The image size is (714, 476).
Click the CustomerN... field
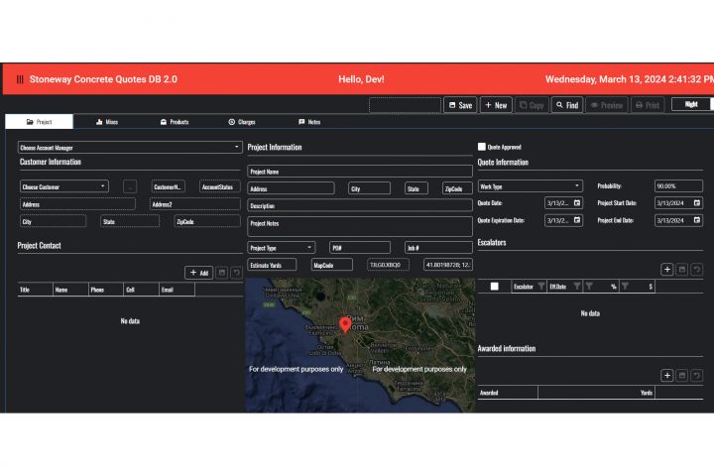coord(168,186)
